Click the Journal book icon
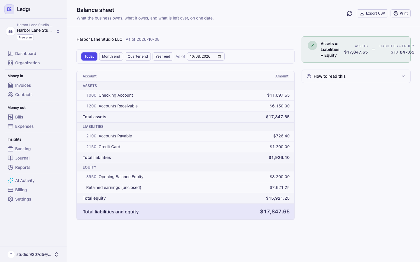The height and width of the screenshot is (262, 420). 10,158
